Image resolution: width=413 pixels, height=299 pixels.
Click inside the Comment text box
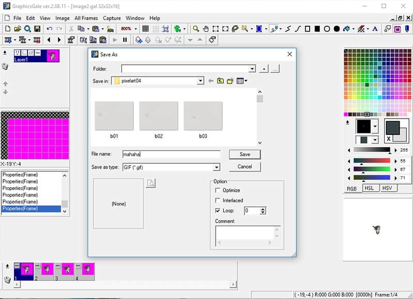coord(245,232)
